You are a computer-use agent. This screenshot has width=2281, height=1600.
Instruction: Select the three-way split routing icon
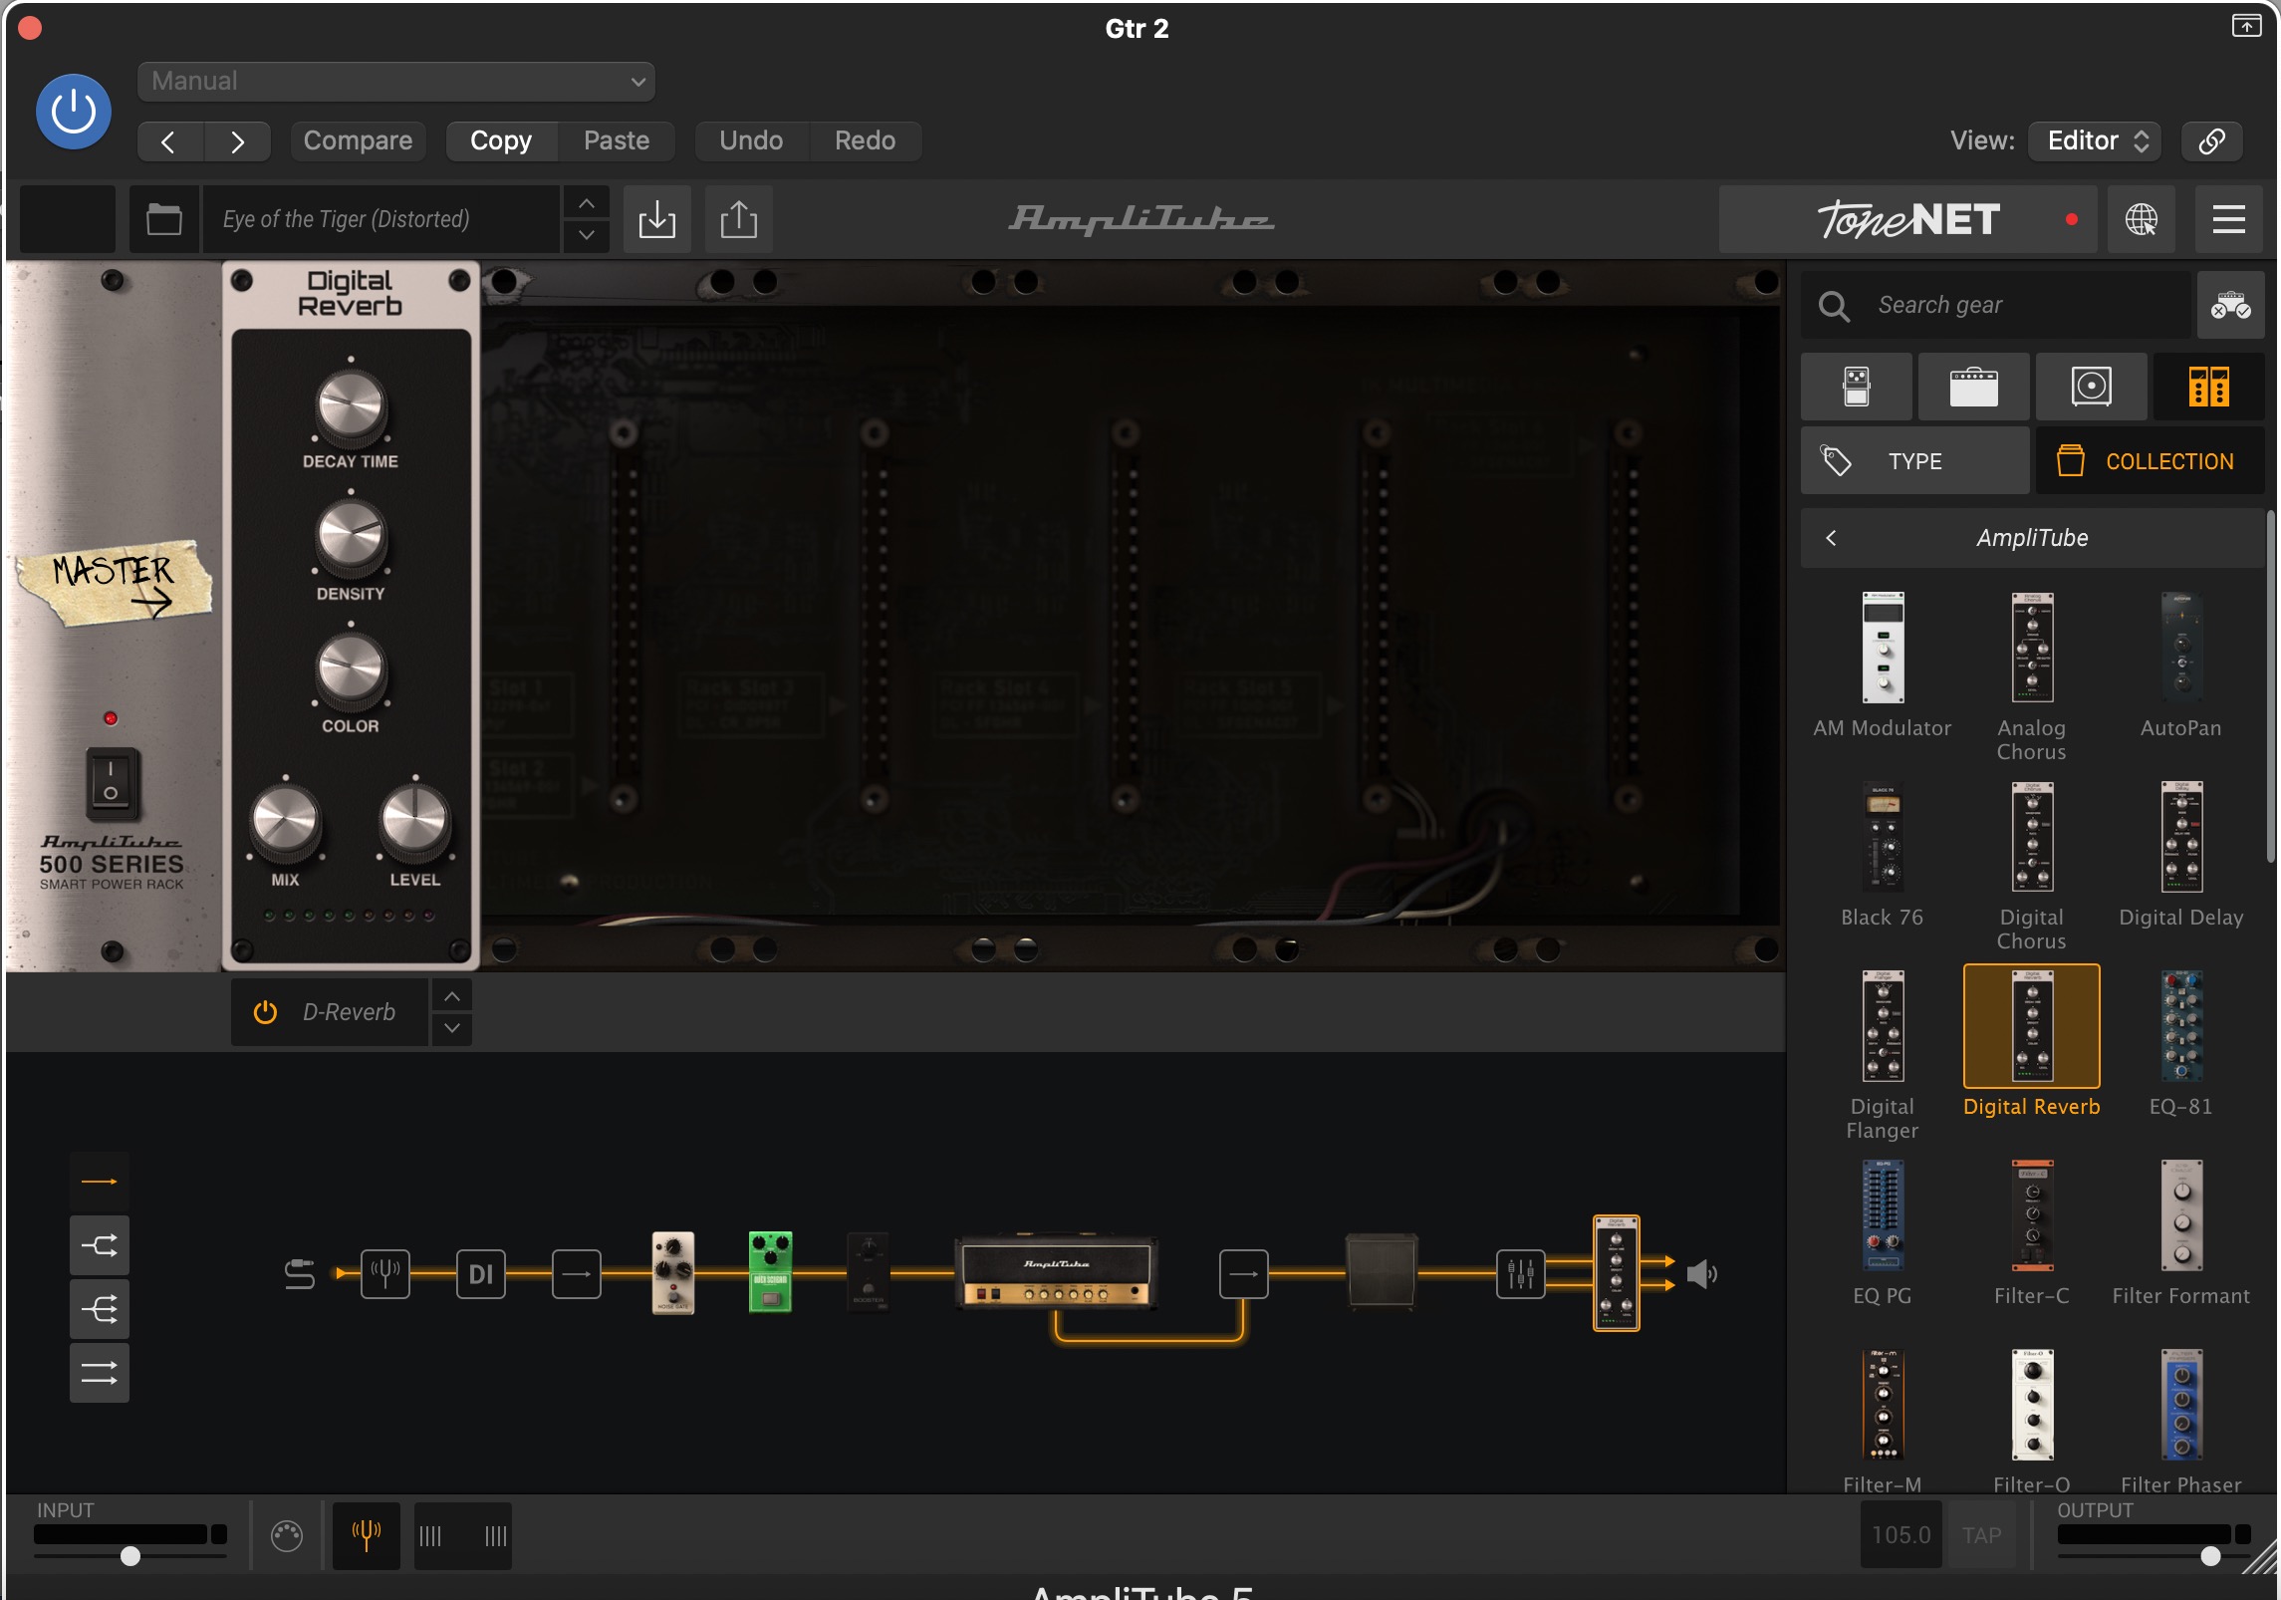(100, 1309)
